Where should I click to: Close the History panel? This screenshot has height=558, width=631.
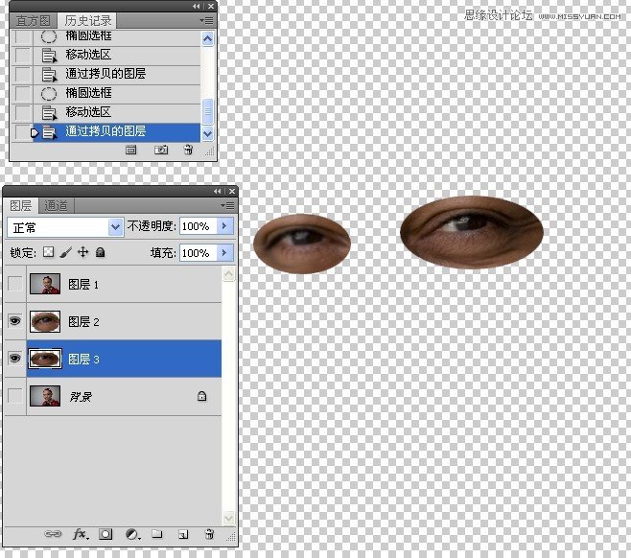click(x=211, y=6)
